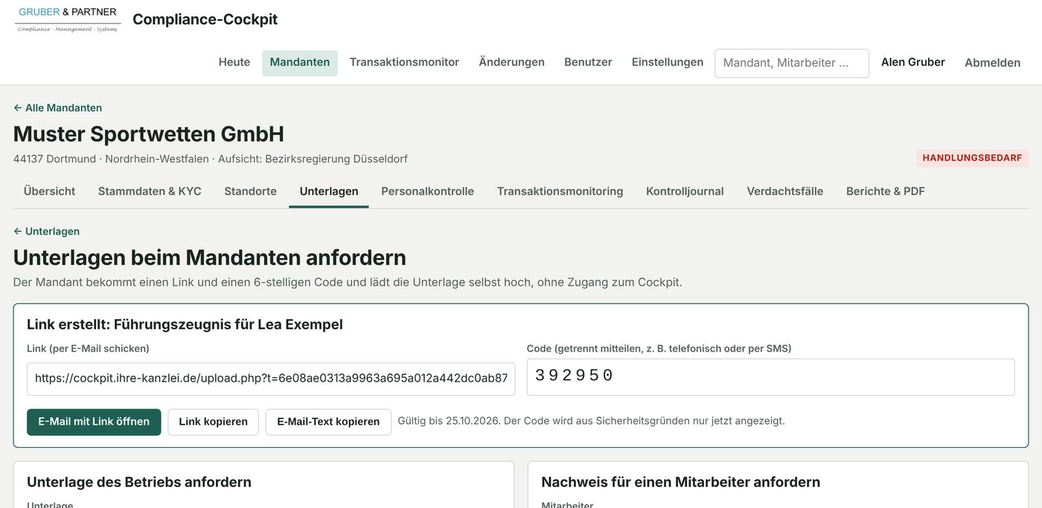Open Änderungen in the top navigation
Image resolution: width=1042 pixels, height=508 pixels.
pos(512,62)
